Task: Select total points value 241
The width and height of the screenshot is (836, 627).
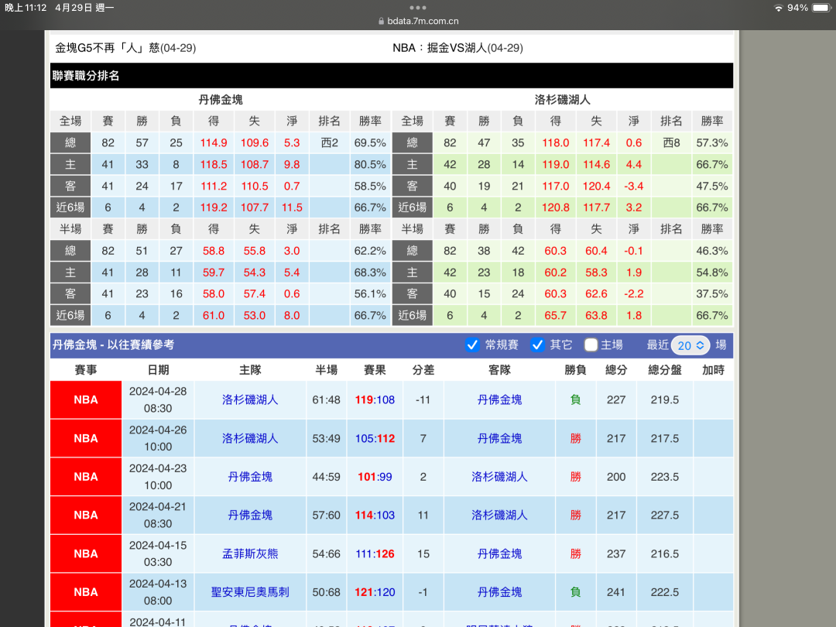Action: click(x=616, y=592)
